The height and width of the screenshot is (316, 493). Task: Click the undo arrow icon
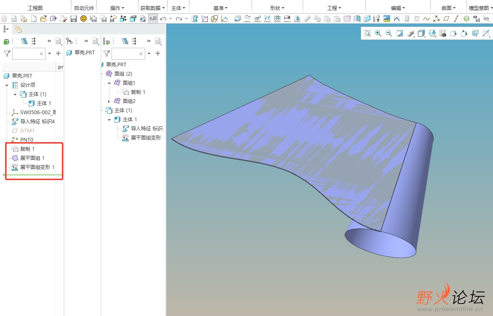pyautogui.click(x=163, y=19)
